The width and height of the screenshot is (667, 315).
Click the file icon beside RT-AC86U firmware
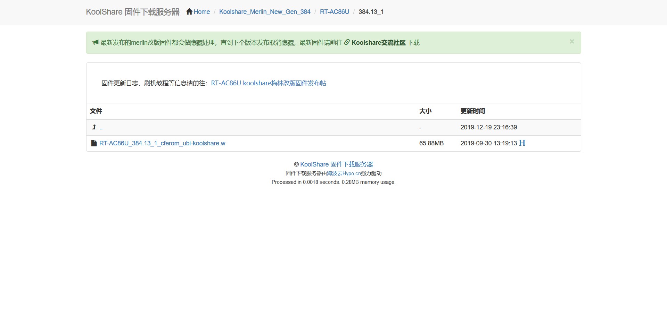94,143
